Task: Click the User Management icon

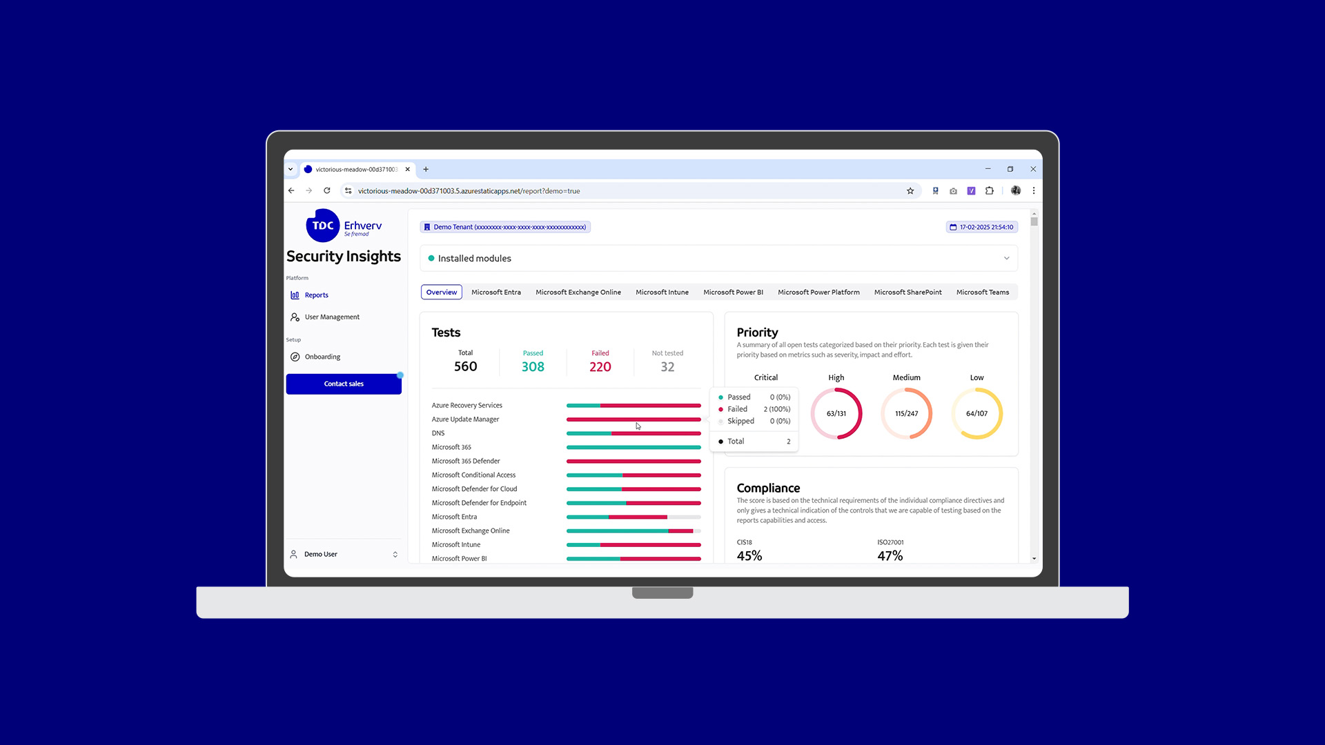Action: point(296,317)
